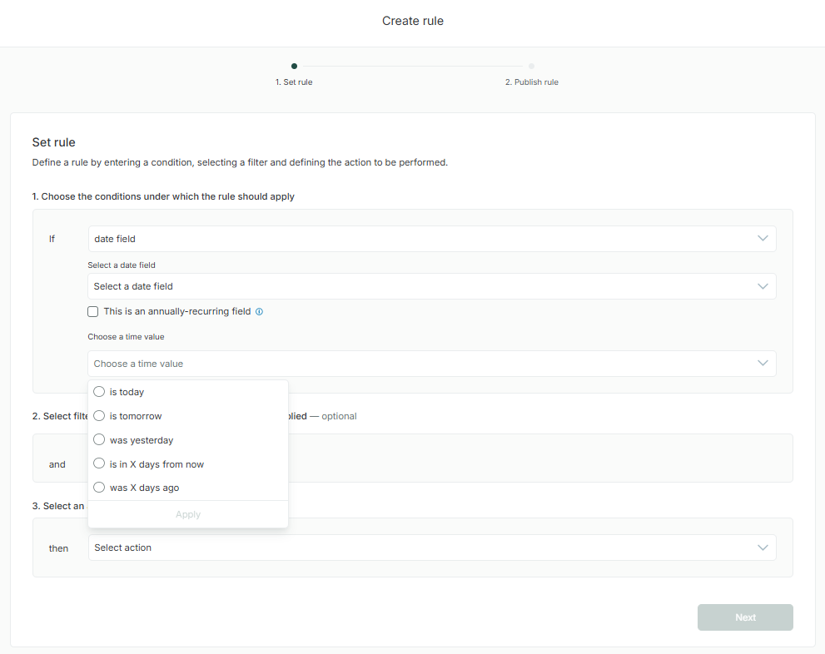This screenshot has height=654, width=825.
Task: Choose the 'is tomorrow' radio option
Action: (x=99, y=416)
